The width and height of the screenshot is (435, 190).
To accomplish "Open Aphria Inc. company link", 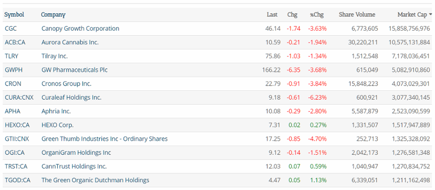I will (56, 111).
